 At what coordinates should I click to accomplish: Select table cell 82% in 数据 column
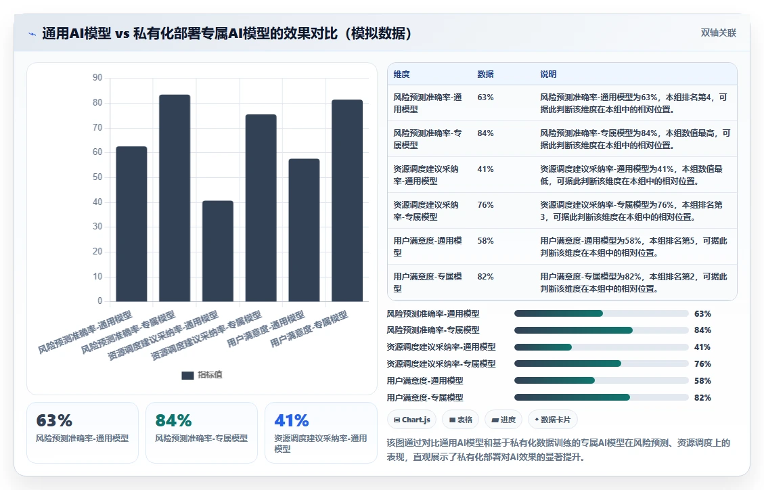point(485,277)
